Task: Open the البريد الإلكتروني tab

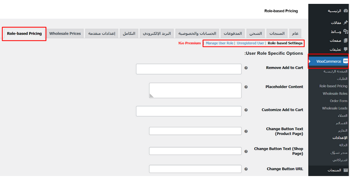Action: 157,33
